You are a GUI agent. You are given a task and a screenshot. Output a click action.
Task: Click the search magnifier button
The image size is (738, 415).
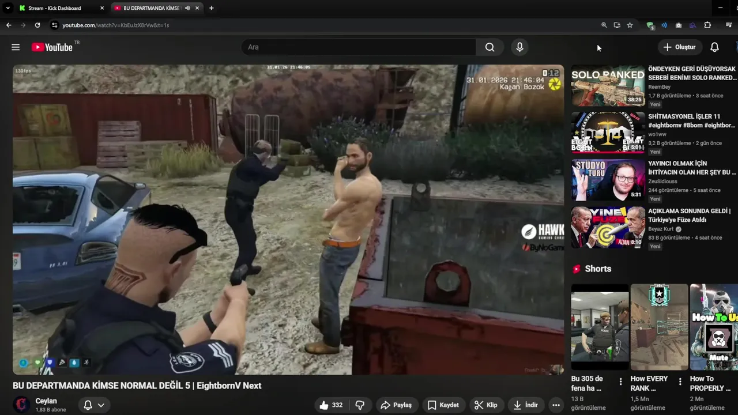pyautogui.click(x=490, y=47)
